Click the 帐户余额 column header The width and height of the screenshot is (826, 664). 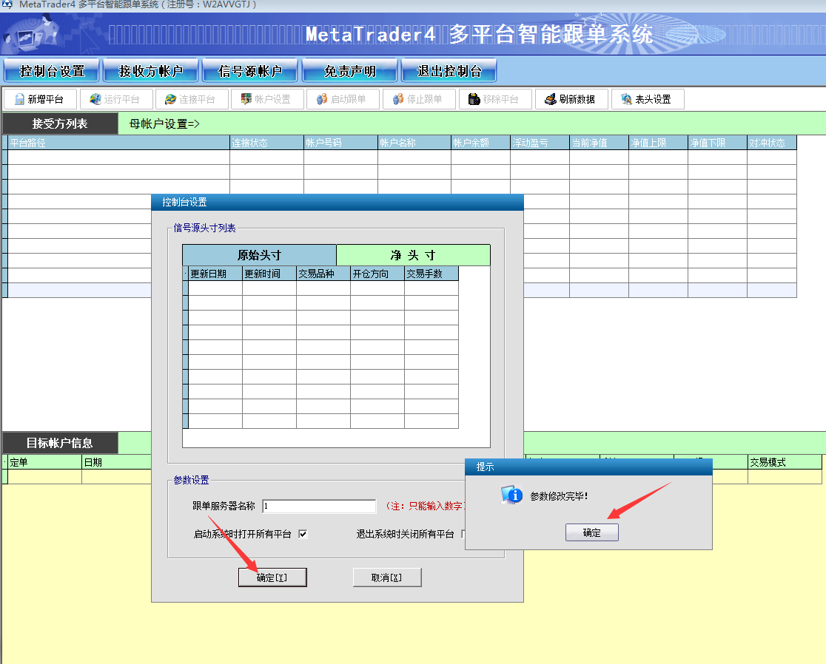(x=481, y=143)
